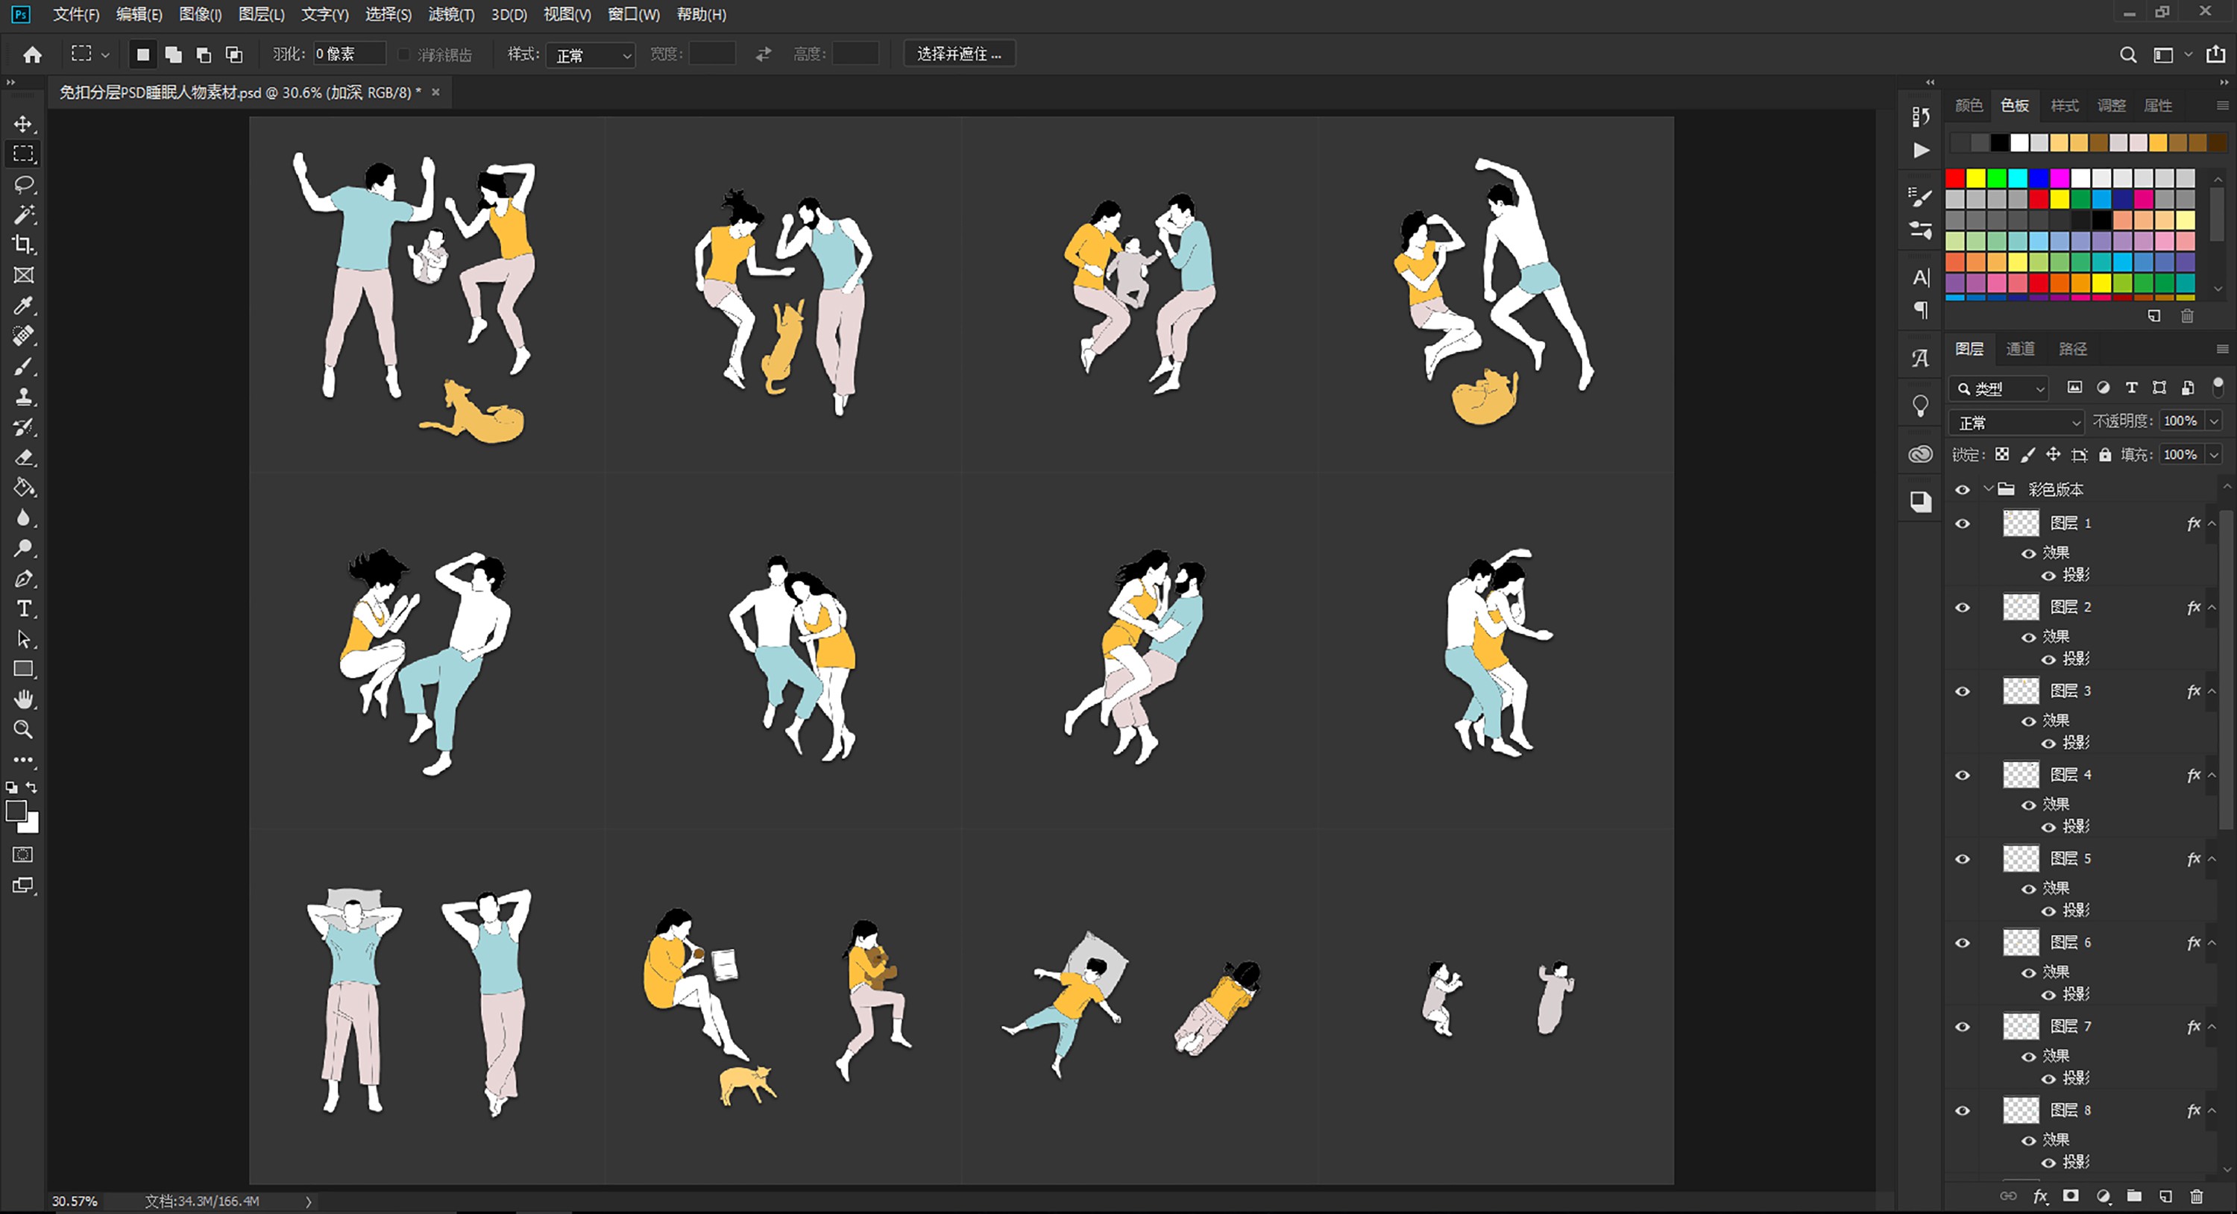Hide 图层 3 visibility eye

click(x=1963, y=692)
